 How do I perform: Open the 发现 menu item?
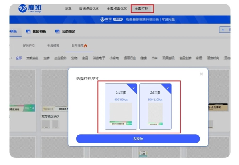click(68, 8)
